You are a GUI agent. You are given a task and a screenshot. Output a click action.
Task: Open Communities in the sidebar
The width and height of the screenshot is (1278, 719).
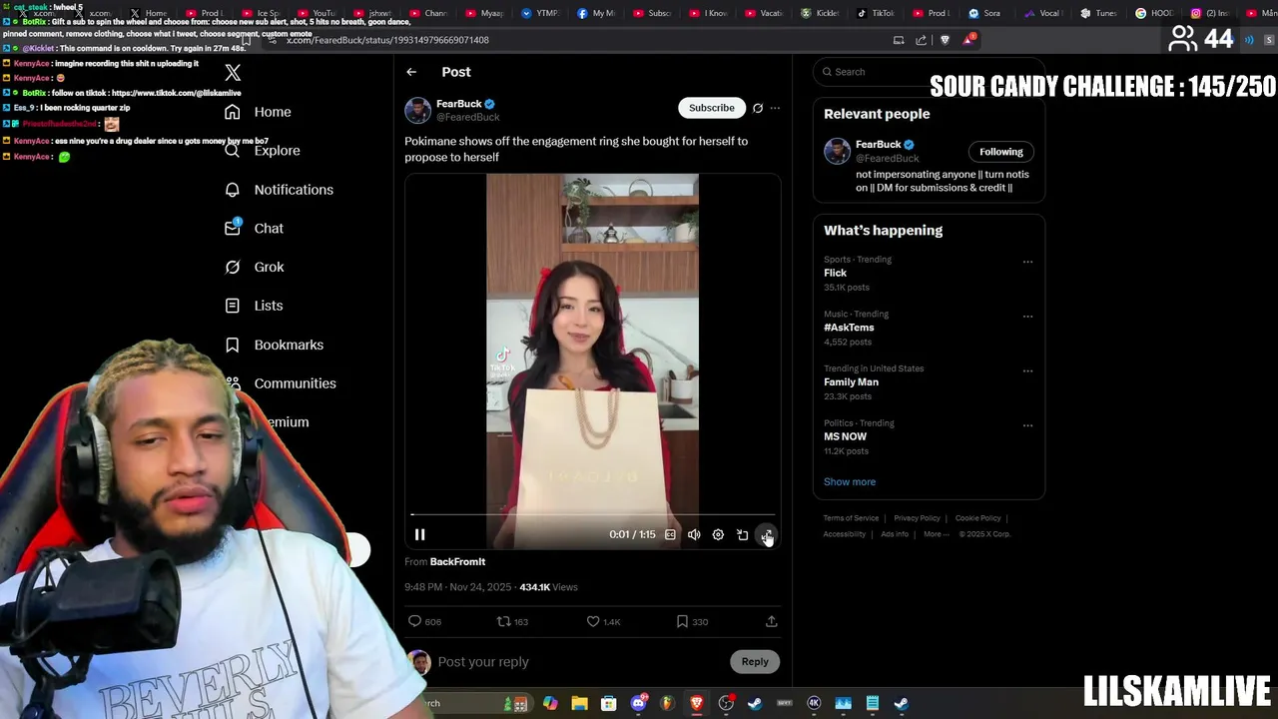click(280, 383)
